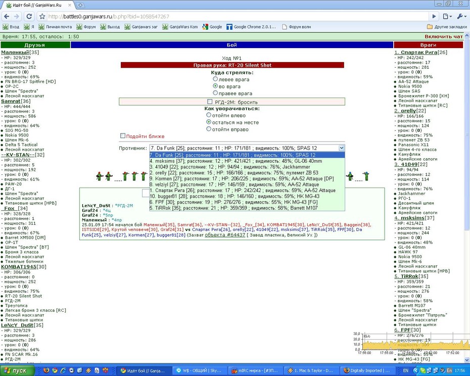Pick opponent 6. FPF in list

pyautogui.click(x=247, y=202)
